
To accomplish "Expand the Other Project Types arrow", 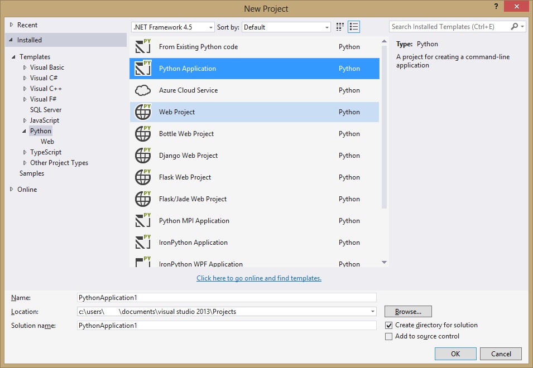I will coord(25,163).
